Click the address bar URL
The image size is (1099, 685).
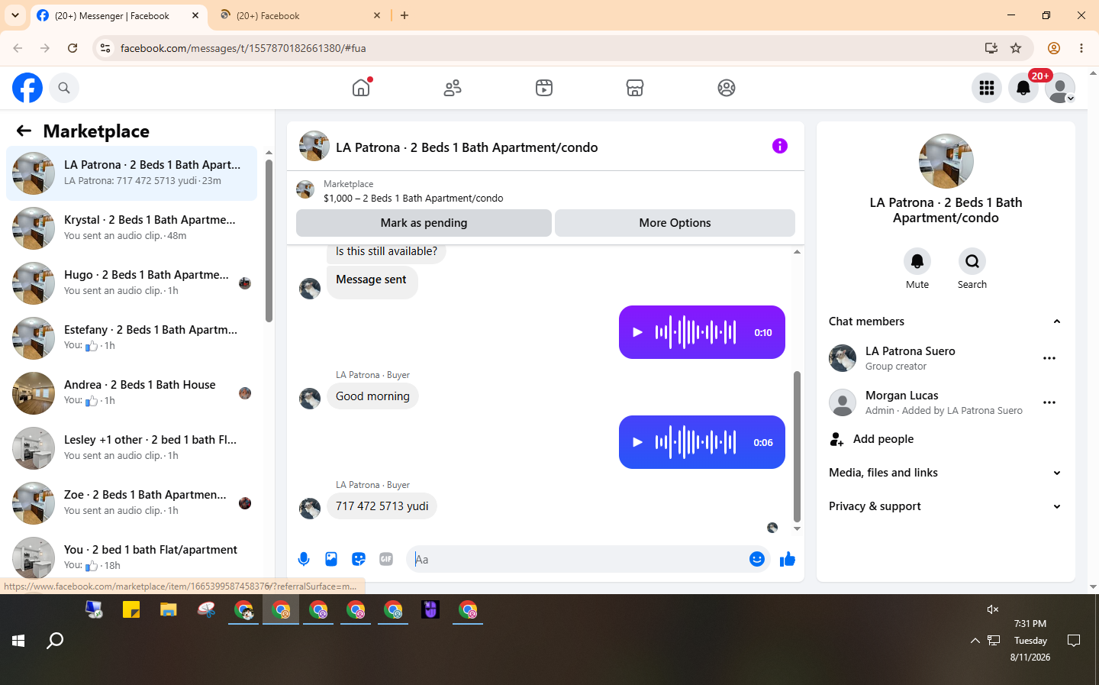(x=243, y=48)
